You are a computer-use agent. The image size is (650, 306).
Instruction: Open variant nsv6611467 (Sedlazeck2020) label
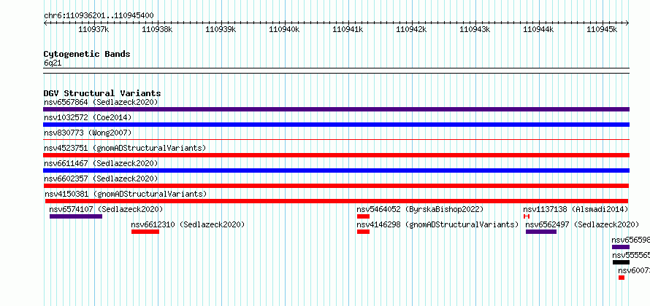click(101, 163)
